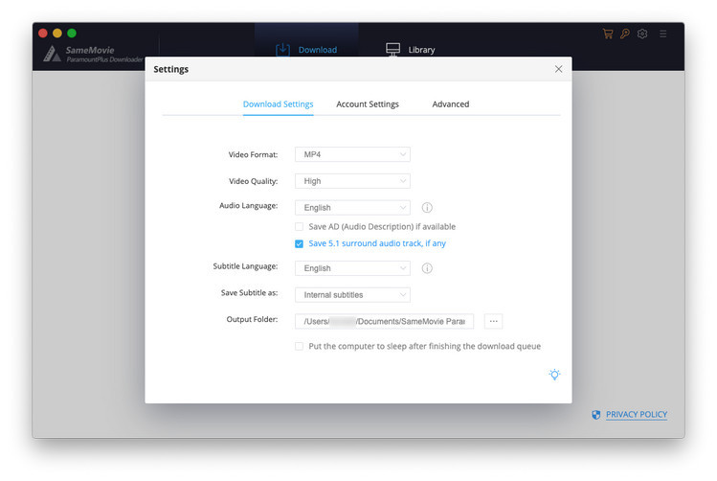This screenshot has height=481, width=717.
Task: Open the hamburger menu icon
Action: pos(663,34)
